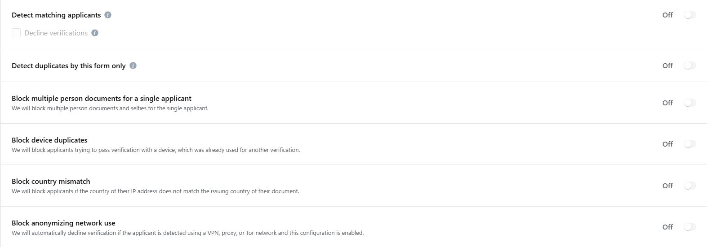Click the Block device duplicates heading text
The height and width of the screenshot is (247, 707).
click(49, 140)
